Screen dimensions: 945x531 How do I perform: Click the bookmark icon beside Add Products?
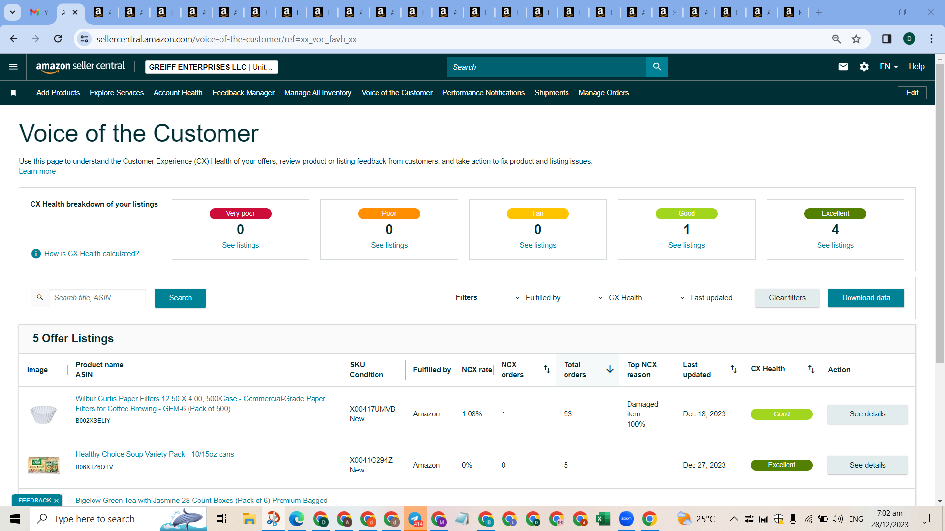[x=13, y=93]
